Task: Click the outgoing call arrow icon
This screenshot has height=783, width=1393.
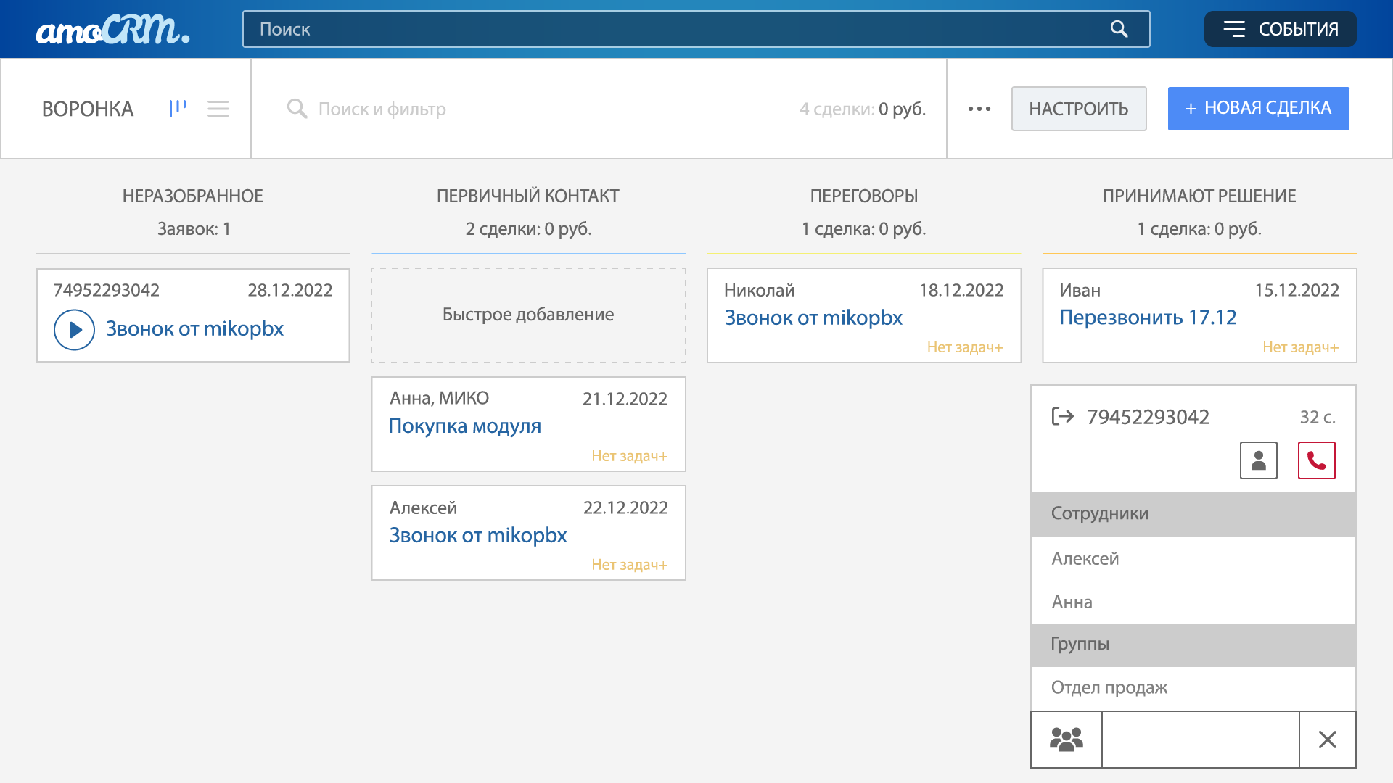Action: (1063, 416)
